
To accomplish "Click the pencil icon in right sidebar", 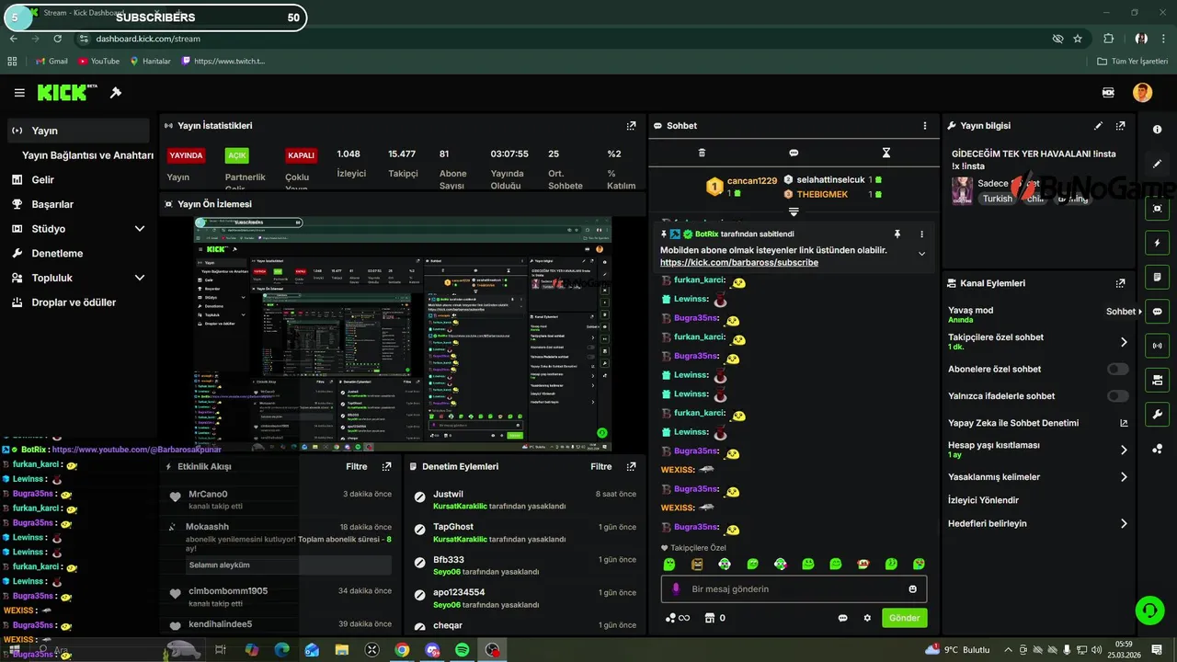I will pyautogui.click(x=1157, y=164).
